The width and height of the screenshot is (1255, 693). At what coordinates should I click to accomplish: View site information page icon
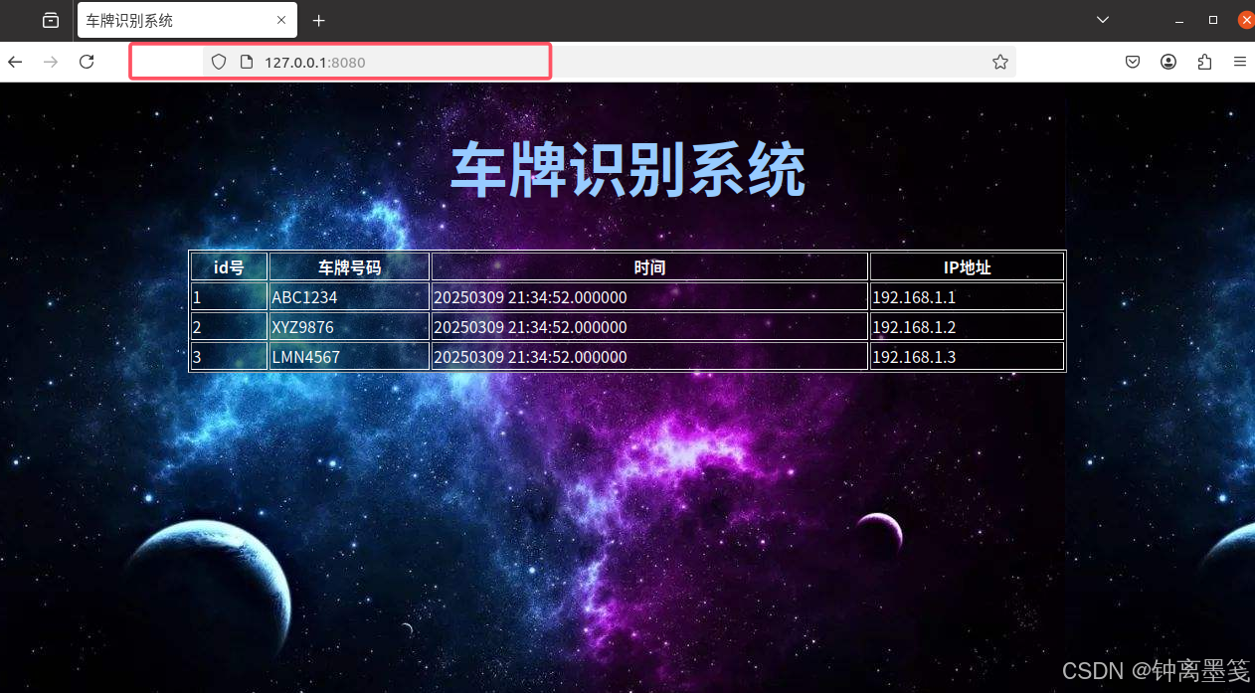(x=247, y=62)
